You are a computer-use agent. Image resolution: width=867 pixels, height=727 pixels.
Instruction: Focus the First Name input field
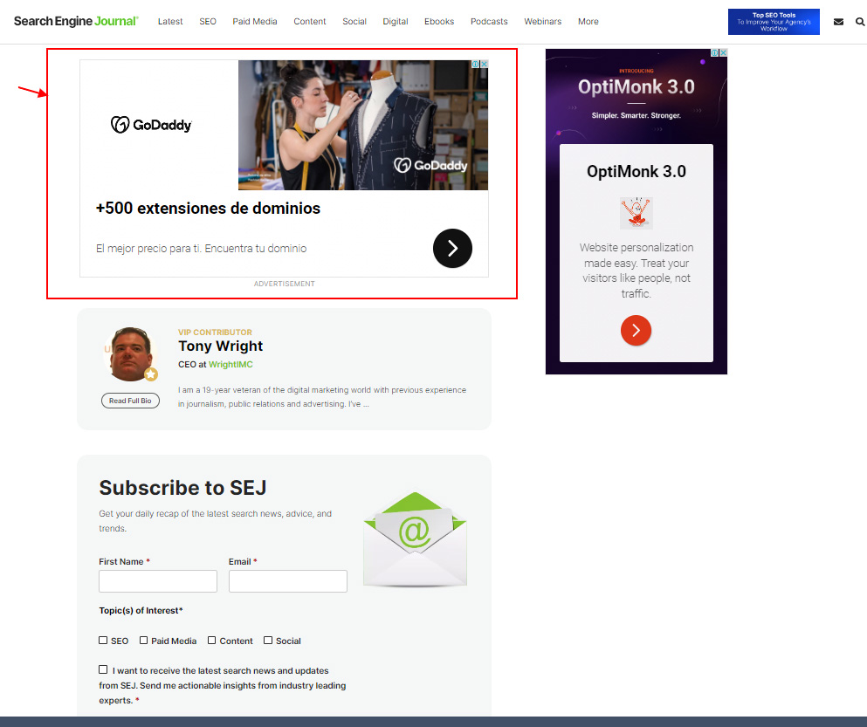coord(158,581)
